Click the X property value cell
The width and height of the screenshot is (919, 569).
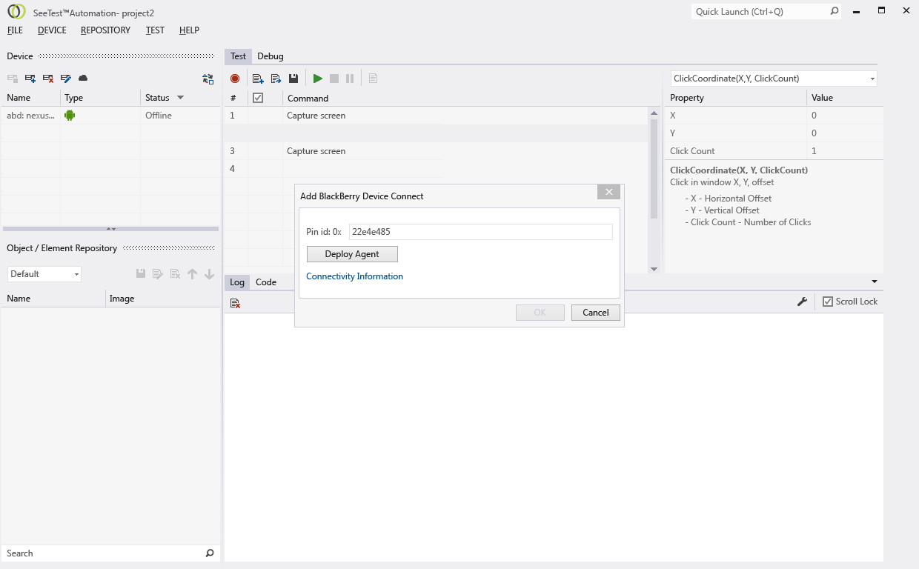click(x=845, y=116)
